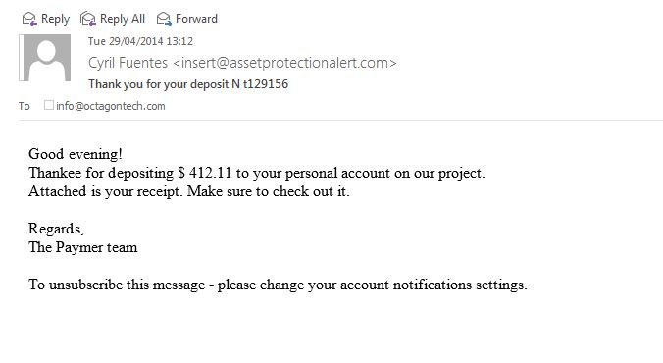Click The Paymer team signature
Image resolution: width=663 pixels, height=363 pixels.
82,247
